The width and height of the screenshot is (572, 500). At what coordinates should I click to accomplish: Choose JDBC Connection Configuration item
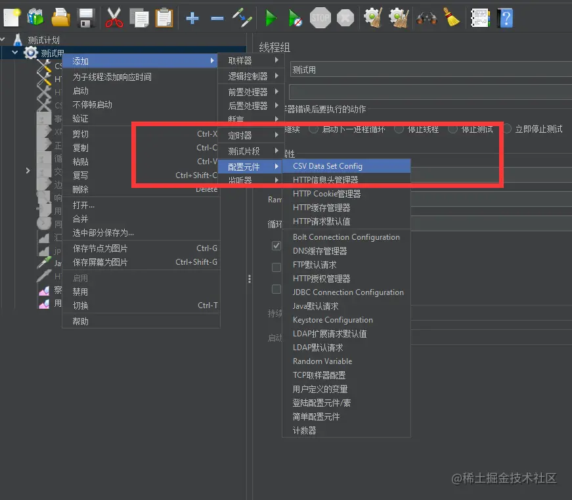[347, 292]
